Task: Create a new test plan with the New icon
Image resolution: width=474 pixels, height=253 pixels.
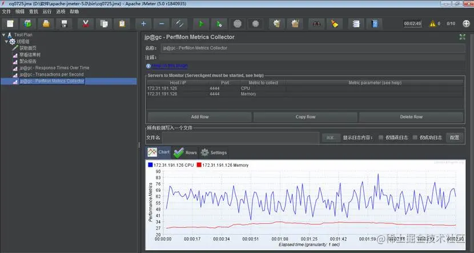Action: 10,24
